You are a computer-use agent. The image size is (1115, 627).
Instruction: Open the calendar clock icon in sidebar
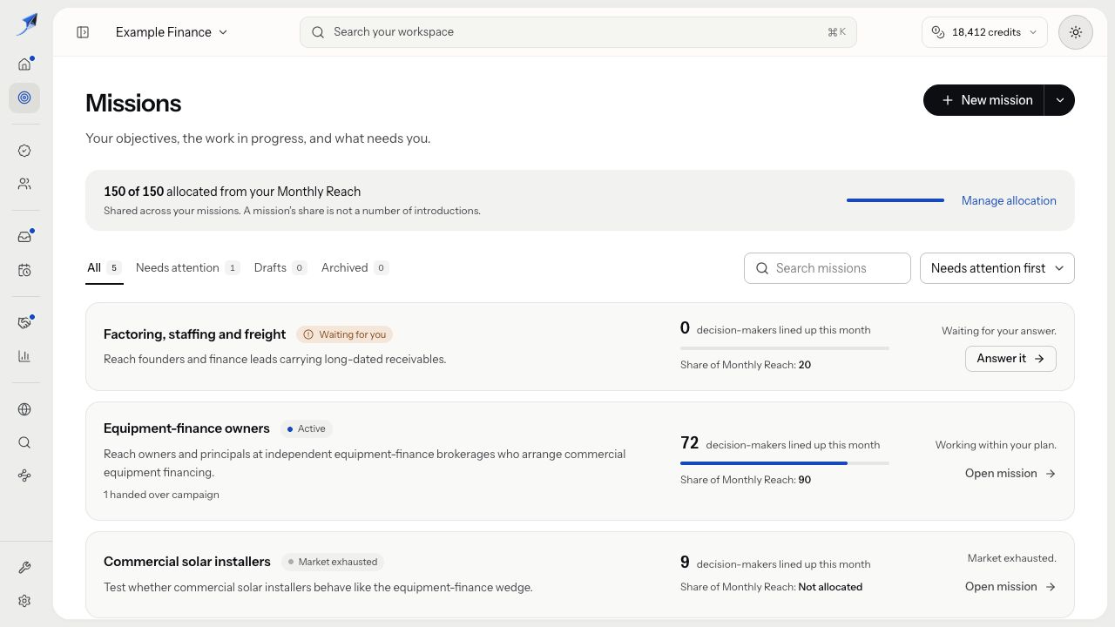tap(24, 271)
